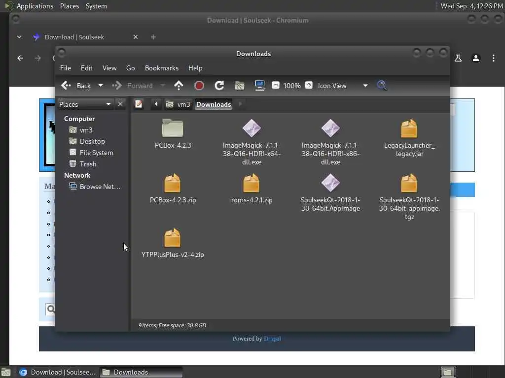Click the Chromium experiments flask icon
The image size is (505, 378).
[x=458, y=58]
